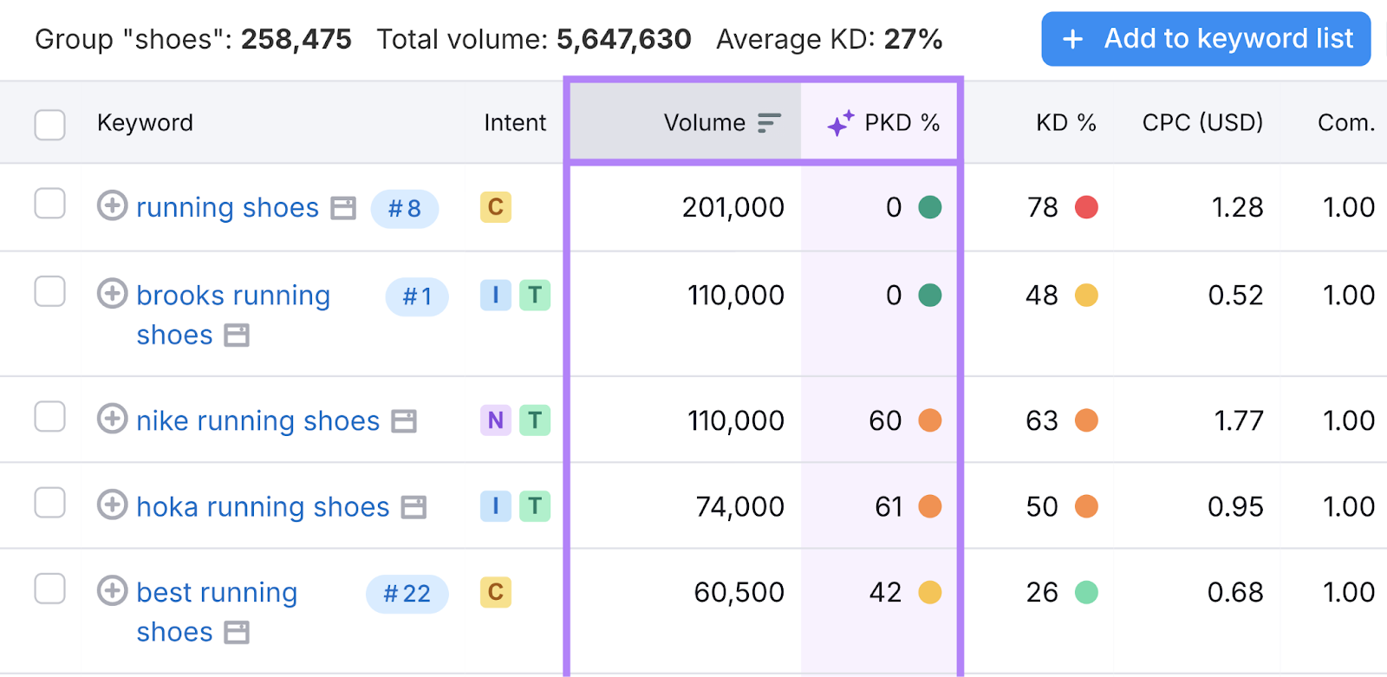The height and width of the screenshot is (677, 1387).
Task: Click the #8 position badge
Action: click(x=405, y=209)
